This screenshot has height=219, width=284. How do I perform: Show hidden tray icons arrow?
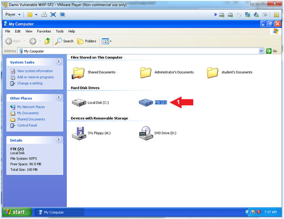click(x=247, y=212)
